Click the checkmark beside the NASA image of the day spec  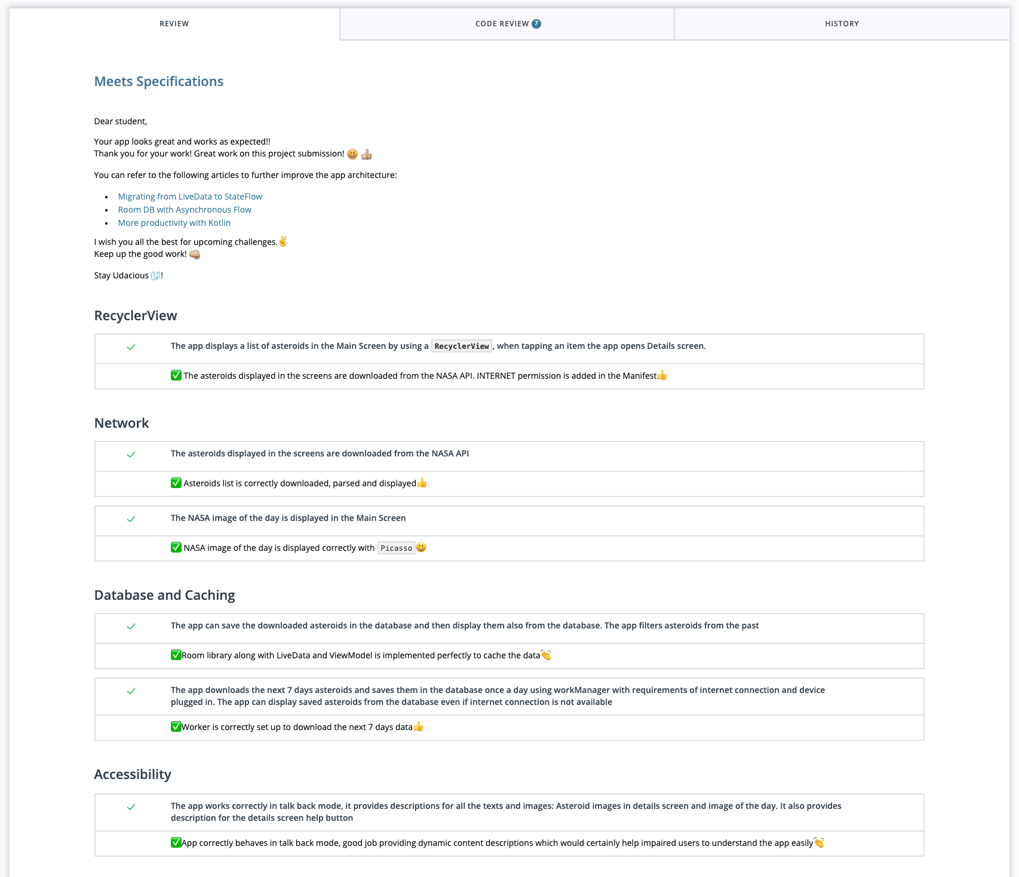(x=132, y=519)
